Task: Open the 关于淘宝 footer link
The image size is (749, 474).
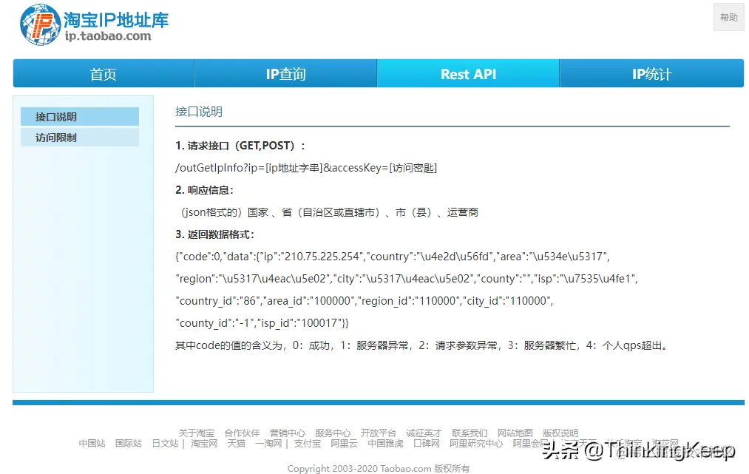Action: 196,433
